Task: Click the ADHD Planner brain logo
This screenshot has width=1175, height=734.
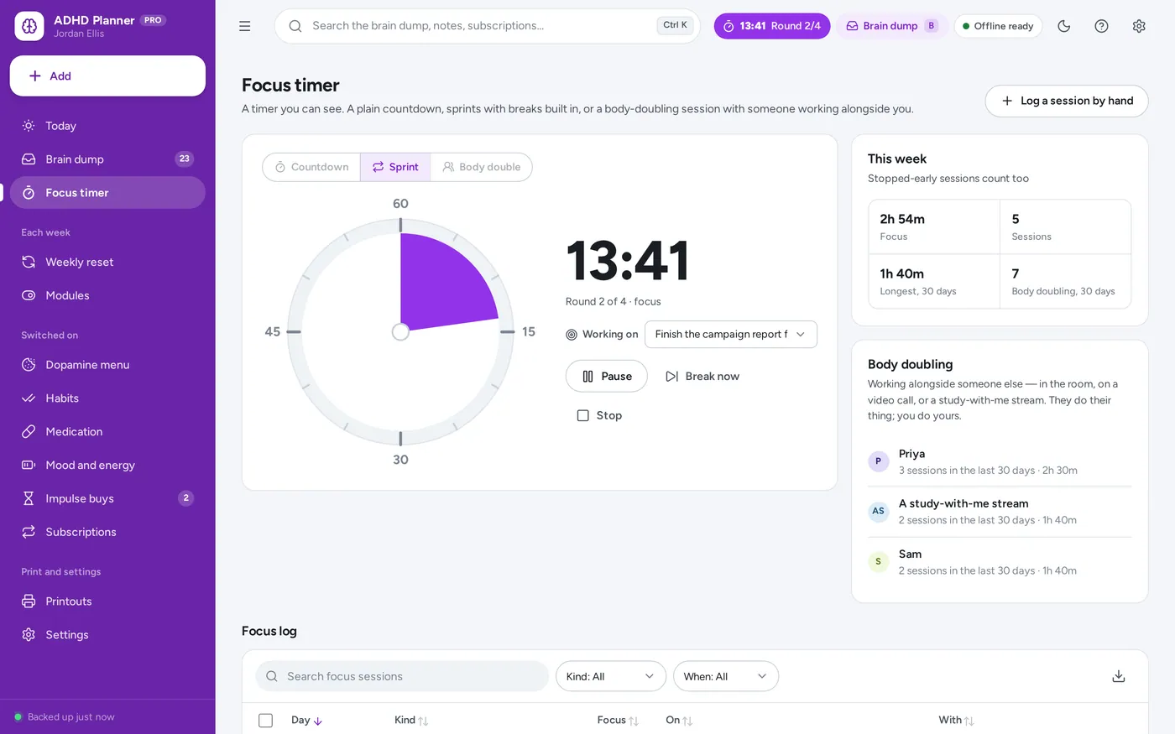Action: pos(29,26)
